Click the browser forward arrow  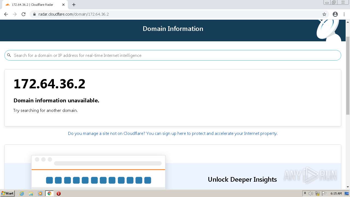pyautogui.click(x=15, y=14)
